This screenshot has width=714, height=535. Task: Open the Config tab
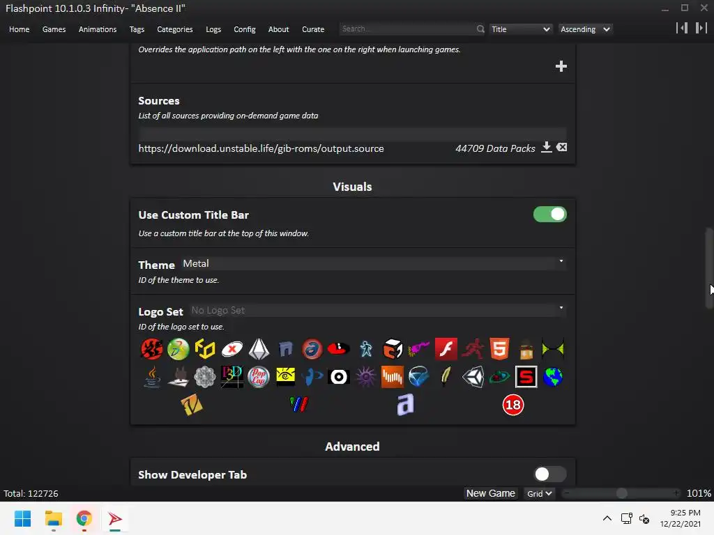click(x=245, y=29)
